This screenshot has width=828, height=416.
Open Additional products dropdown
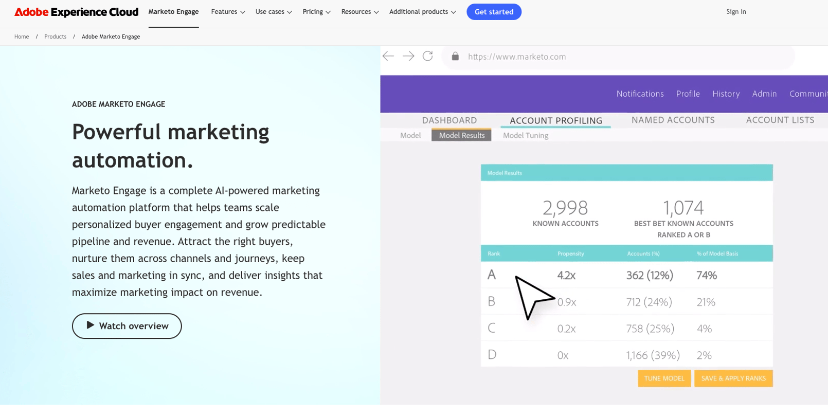(x=422, y=12)
